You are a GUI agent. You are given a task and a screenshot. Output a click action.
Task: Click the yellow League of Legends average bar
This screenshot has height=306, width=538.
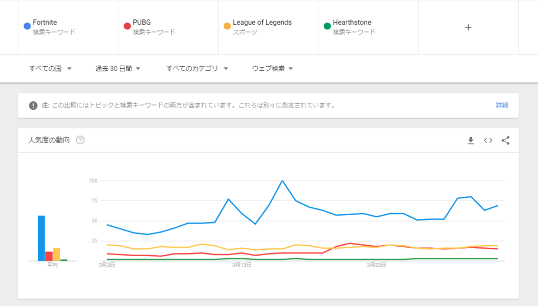pos(56,254)
